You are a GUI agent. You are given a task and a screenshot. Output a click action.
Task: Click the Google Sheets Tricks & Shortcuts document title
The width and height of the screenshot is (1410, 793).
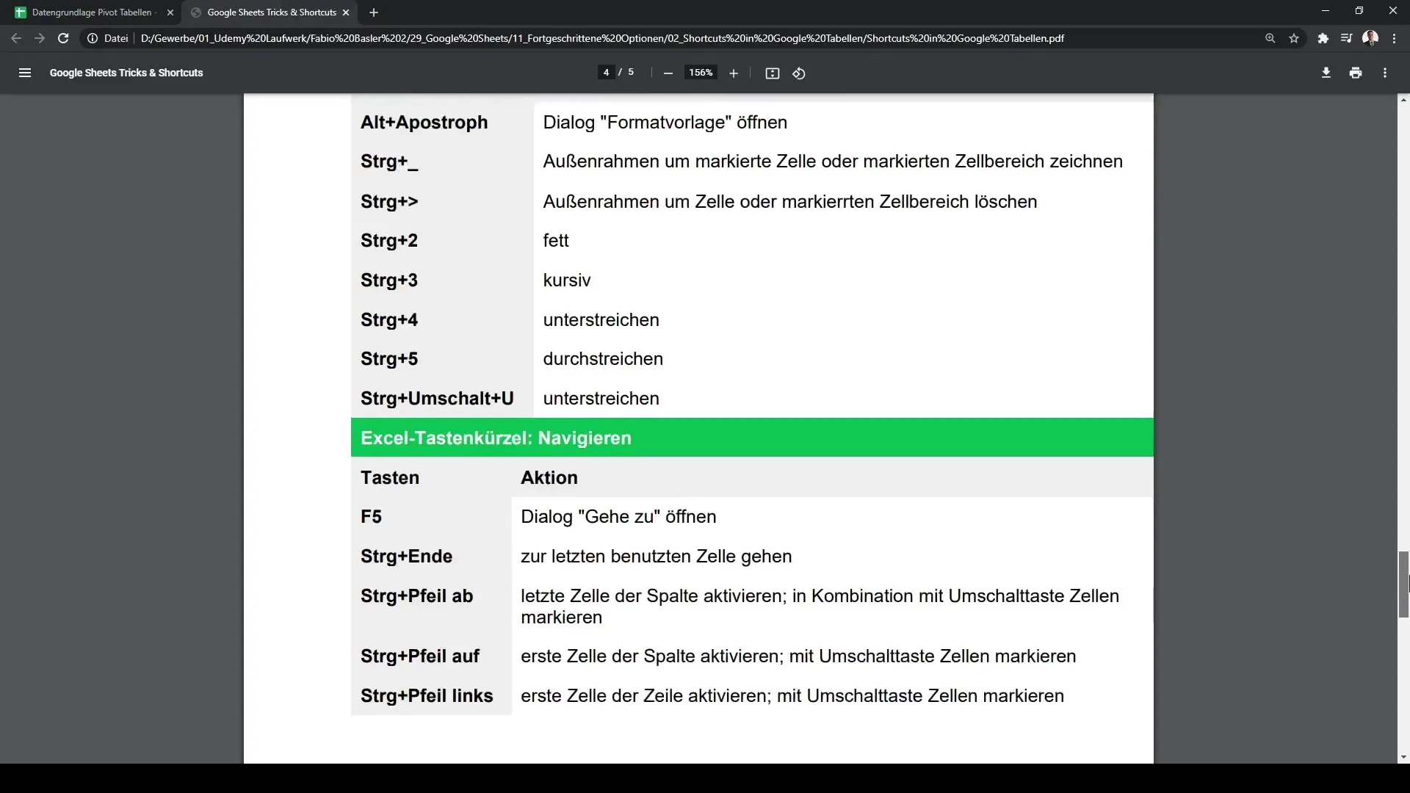126,73
